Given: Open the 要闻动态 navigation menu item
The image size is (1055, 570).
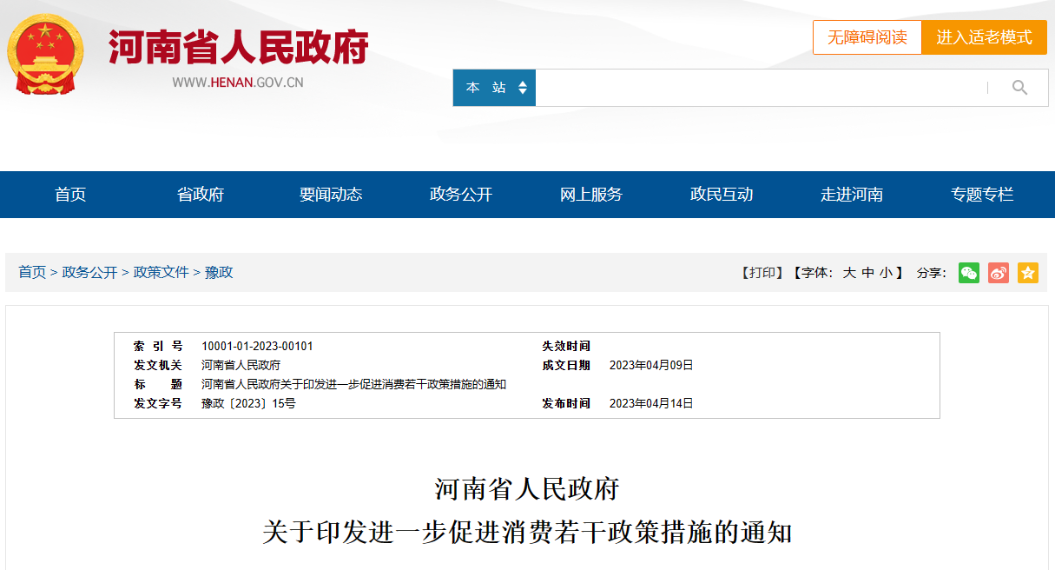Looking at the screenshot, I should pyautogui.click(x=331, y=195).
